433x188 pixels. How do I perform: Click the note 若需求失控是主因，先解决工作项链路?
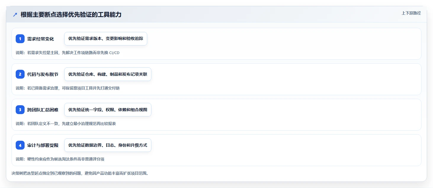[x=68, y=53]
